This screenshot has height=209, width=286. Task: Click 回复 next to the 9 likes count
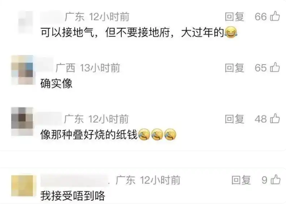click(241, 180)
